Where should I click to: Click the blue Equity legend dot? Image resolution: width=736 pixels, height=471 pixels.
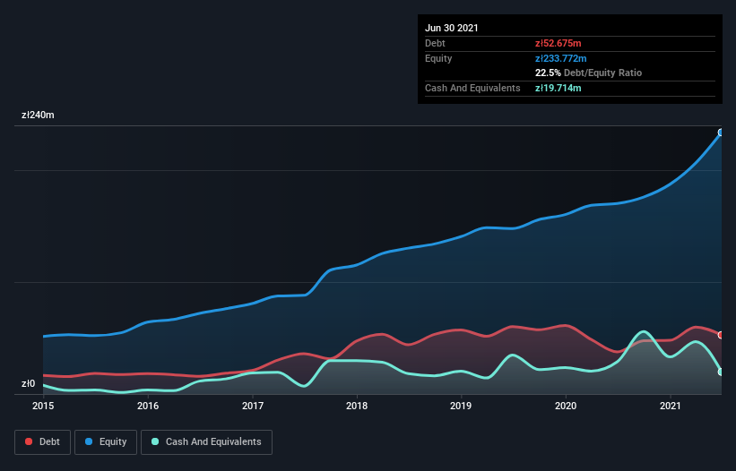pyautogui.click(x=89, y=441)
